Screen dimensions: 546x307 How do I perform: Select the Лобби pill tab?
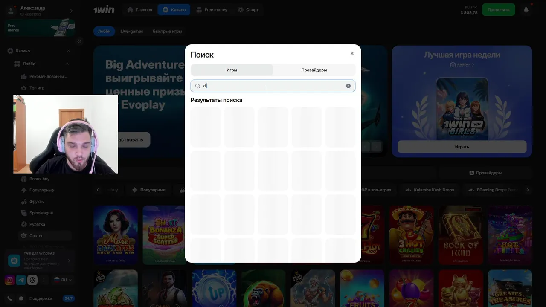104,31
